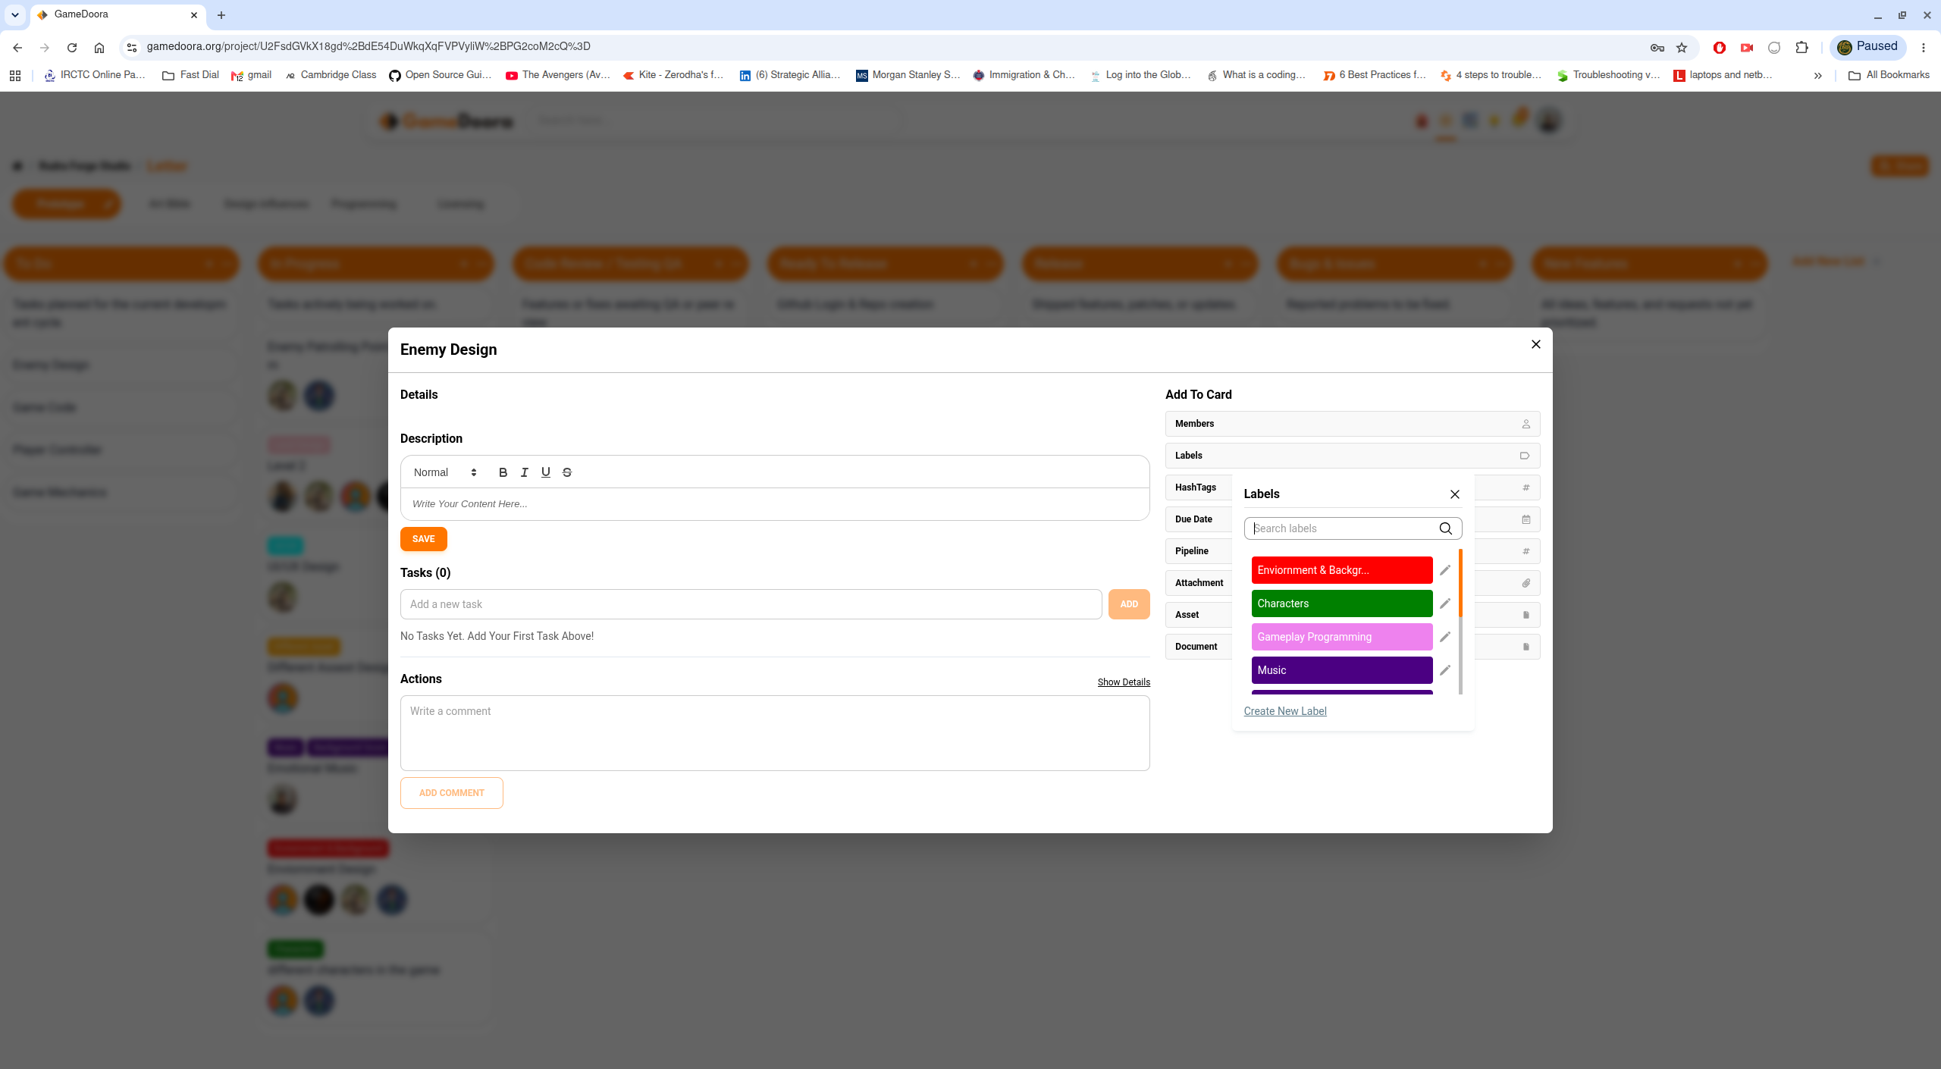Click the ADD COMMENT button

click(x=451, y=793)
